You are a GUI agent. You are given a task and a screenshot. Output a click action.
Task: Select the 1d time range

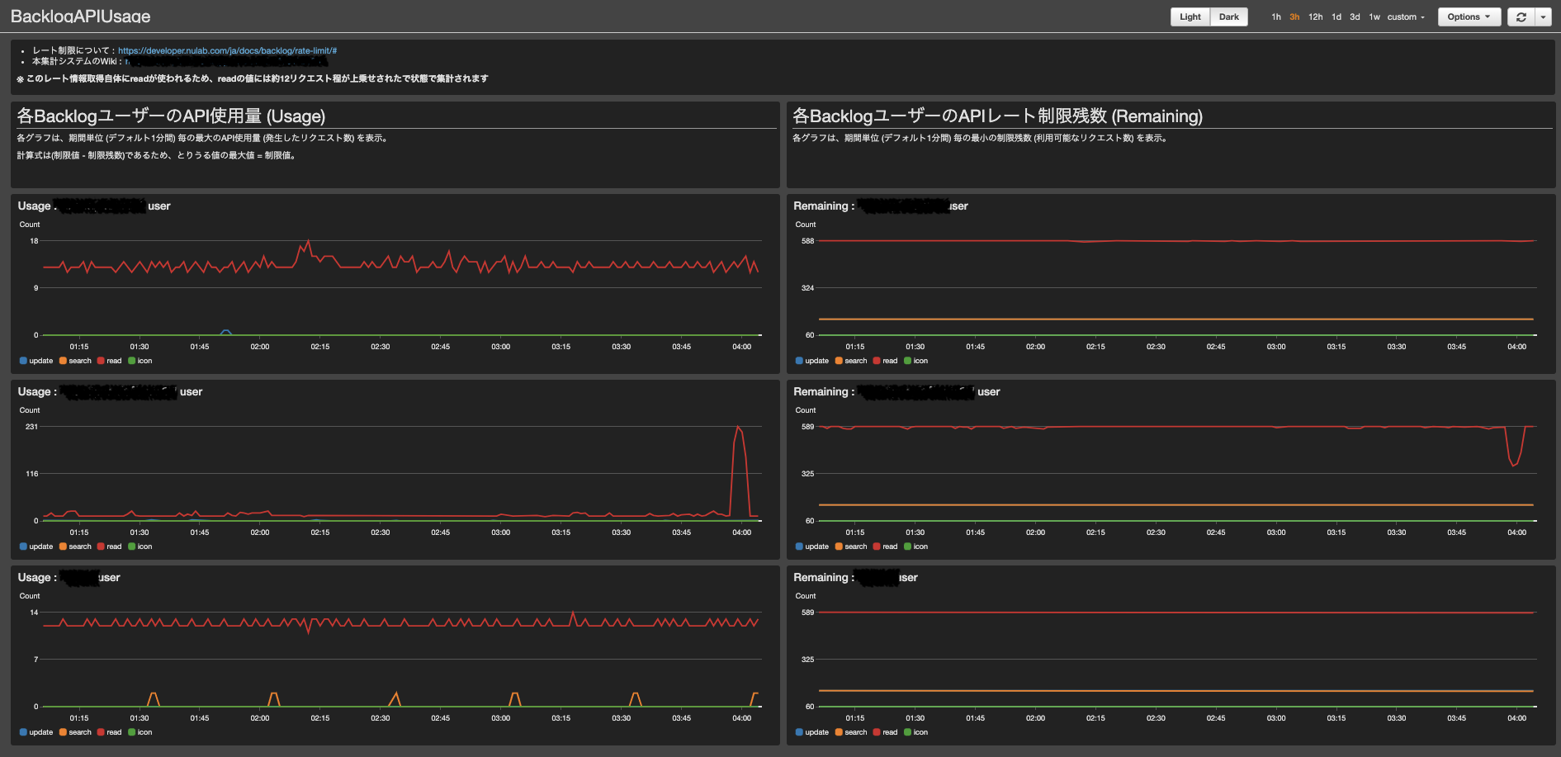pyautogui.click(x=1336, y=17)
